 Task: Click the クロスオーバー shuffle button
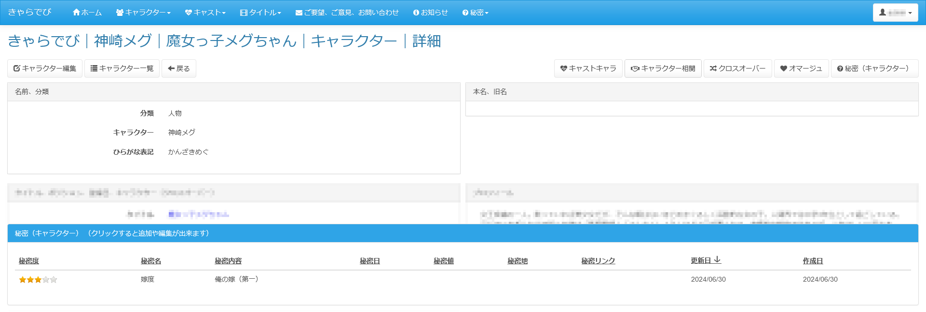click(x=737, y=68)
